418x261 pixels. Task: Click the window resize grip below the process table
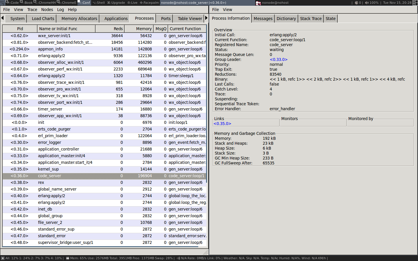pyautogui.click(x=205, y=252)
